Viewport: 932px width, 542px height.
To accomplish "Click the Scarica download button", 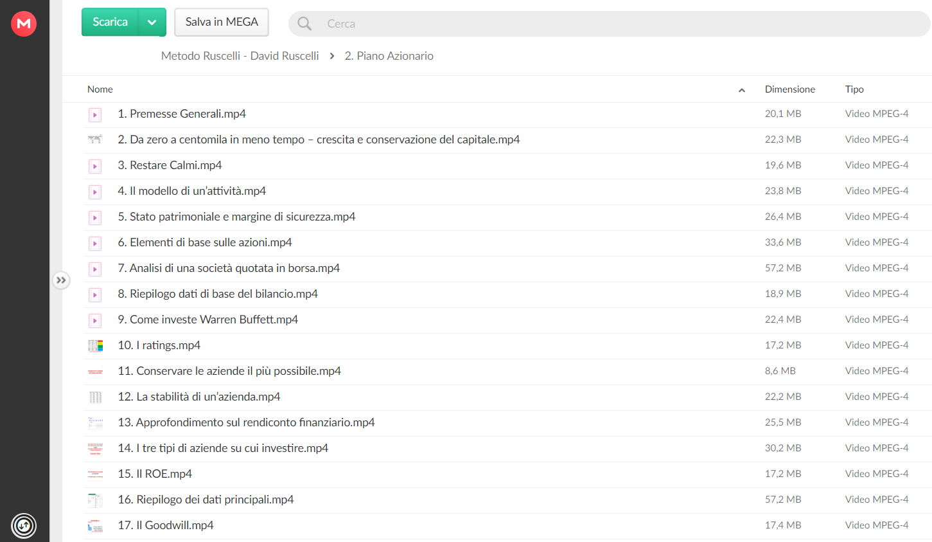I will (110, 23).
